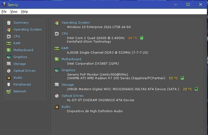Click the text Windows 10 Enterprise 2016 LTSB 64-bit
This screenshot has width=208, height=135.
click(99, 27)
